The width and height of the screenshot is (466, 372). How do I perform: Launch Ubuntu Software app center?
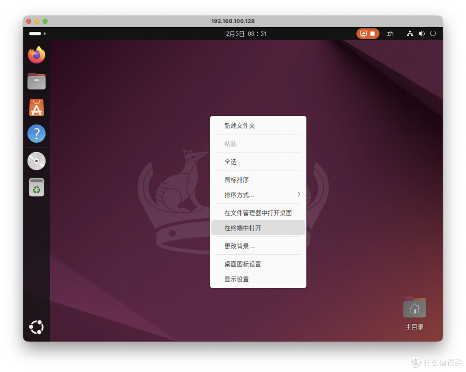(37, 107)
